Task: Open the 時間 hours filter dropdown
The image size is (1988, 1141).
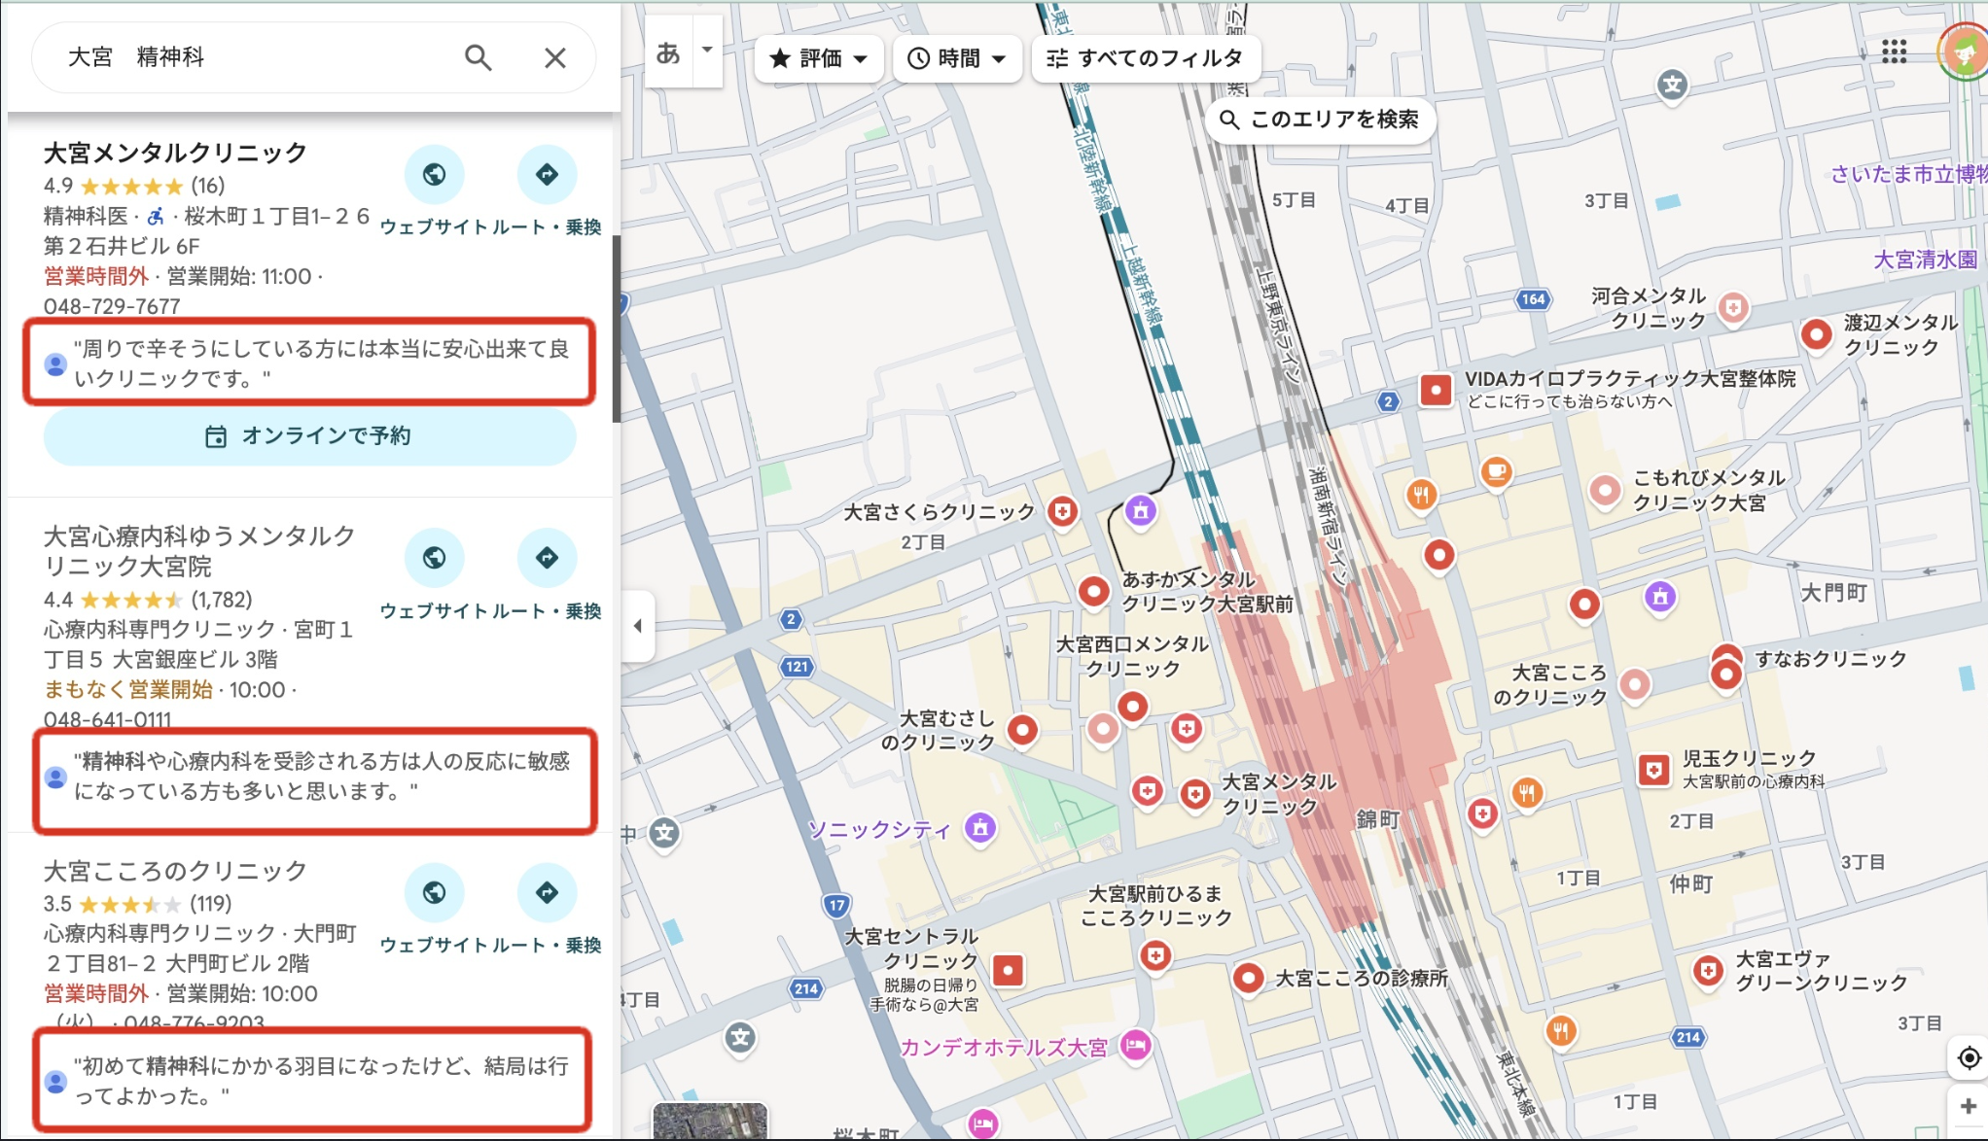Action: tap(956, 58)
